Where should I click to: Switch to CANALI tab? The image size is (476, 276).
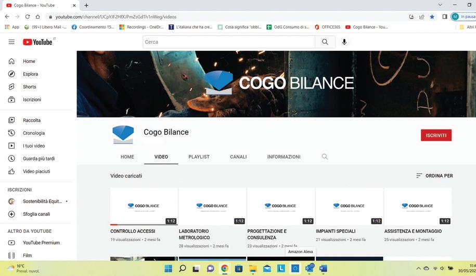pyautogui.click(x=238, y=157)
